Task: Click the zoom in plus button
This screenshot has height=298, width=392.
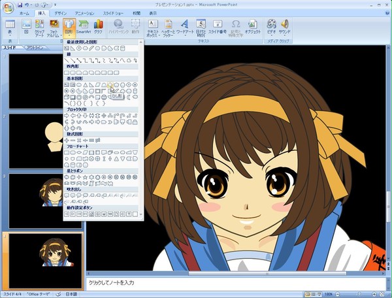Action: coord(374,294)
